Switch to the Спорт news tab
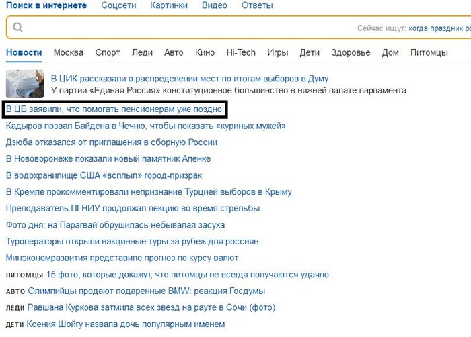Viewport: 471px width, 337px height. point(108,53)
